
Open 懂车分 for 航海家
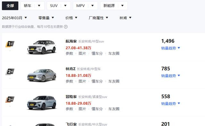(x=97, y=53)
